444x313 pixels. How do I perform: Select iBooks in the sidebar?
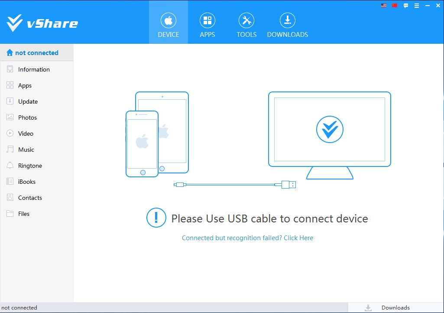point(37,182)
